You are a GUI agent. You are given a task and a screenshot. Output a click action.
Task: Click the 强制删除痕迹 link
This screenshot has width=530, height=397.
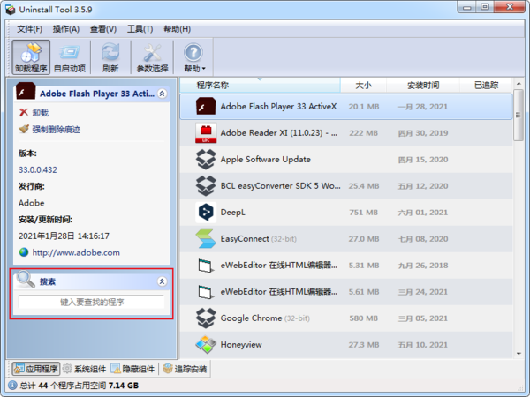(55, 130)
